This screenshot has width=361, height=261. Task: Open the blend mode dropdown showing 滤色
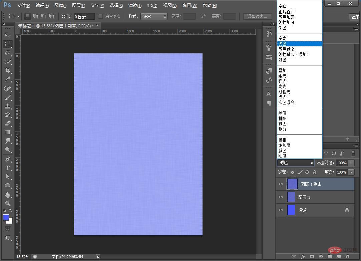(296, 163)
